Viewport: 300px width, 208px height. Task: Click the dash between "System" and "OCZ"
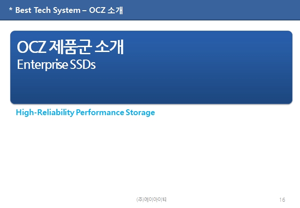coord(85,11)
